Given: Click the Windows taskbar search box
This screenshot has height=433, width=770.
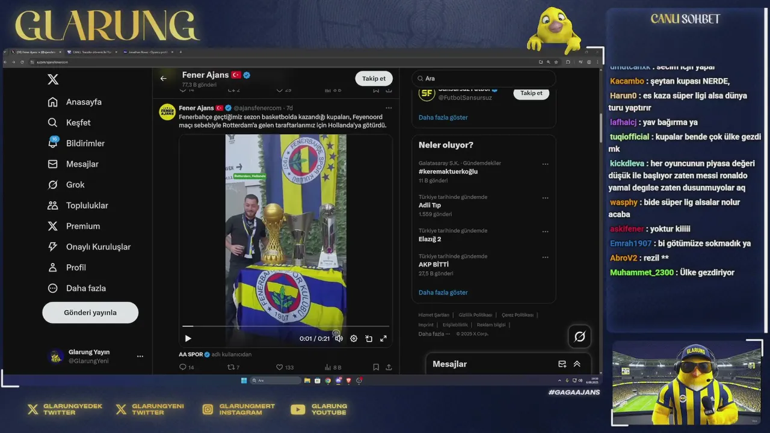Looking at the screenshot, I should [276, 381].
